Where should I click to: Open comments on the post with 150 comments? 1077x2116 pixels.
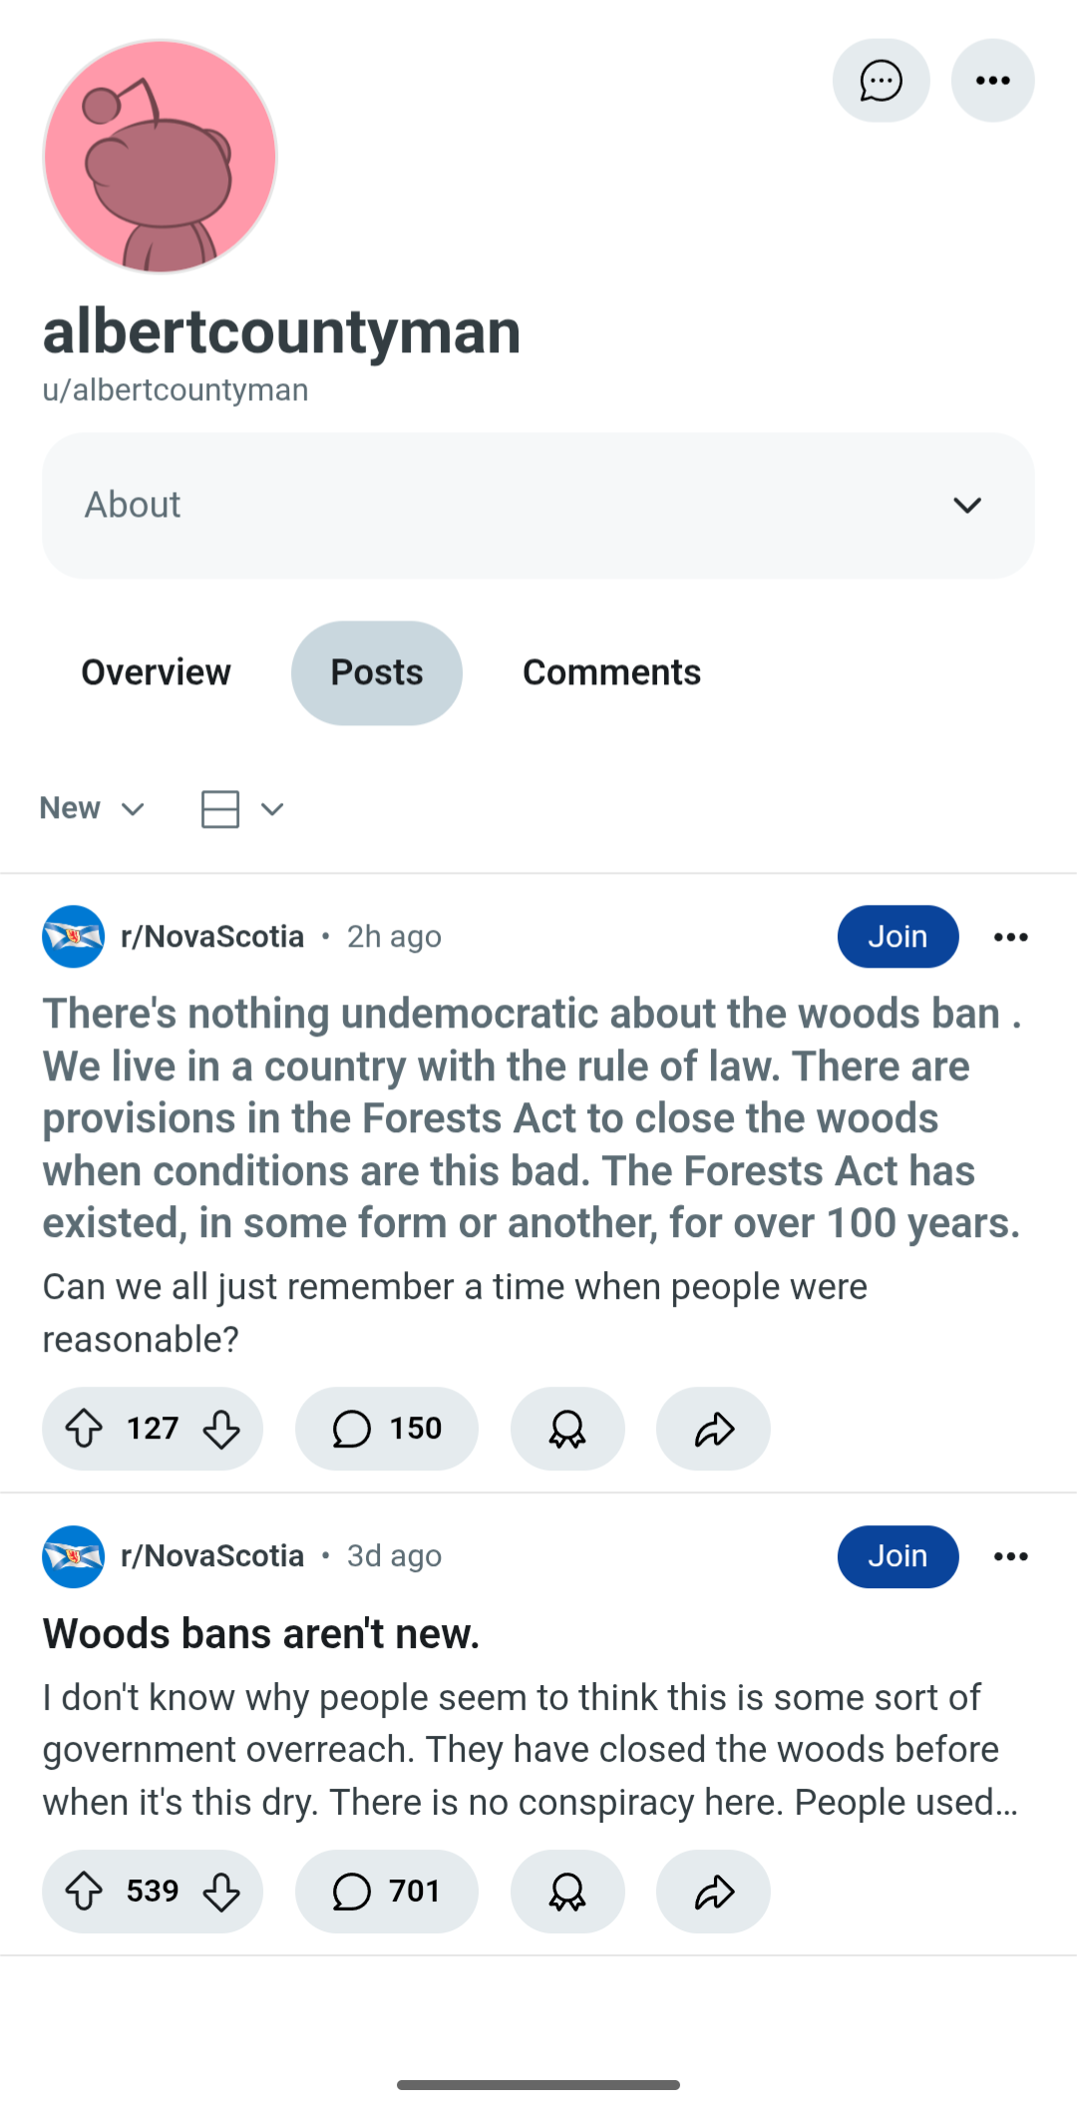[x=386, y=1429]
